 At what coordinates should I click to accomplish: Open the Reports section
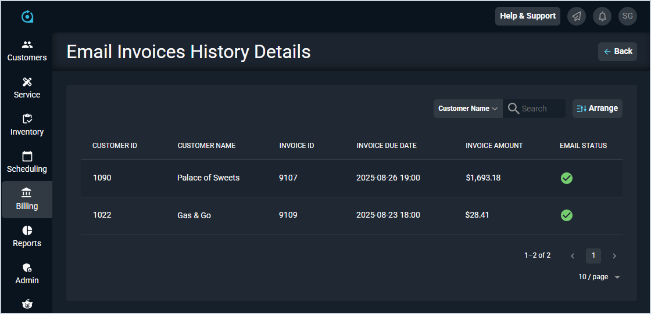[27, 237]
